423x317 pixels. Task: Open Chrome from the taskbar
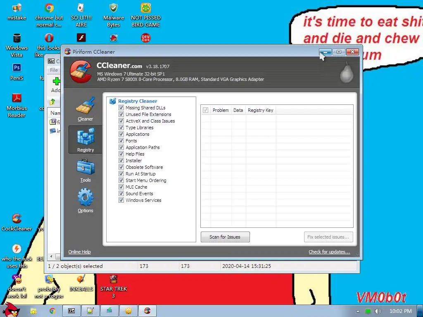52,311
